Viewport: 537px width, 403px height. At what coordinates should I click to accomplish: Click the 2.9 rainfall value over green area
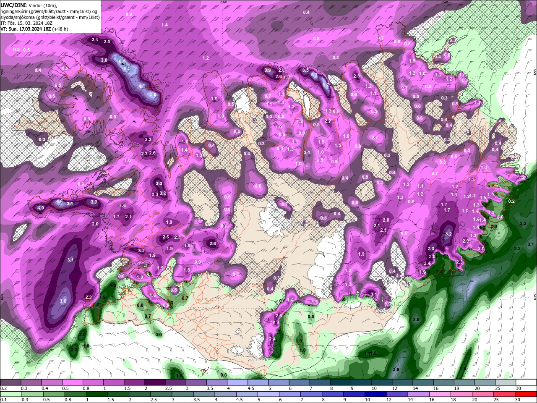416,320
